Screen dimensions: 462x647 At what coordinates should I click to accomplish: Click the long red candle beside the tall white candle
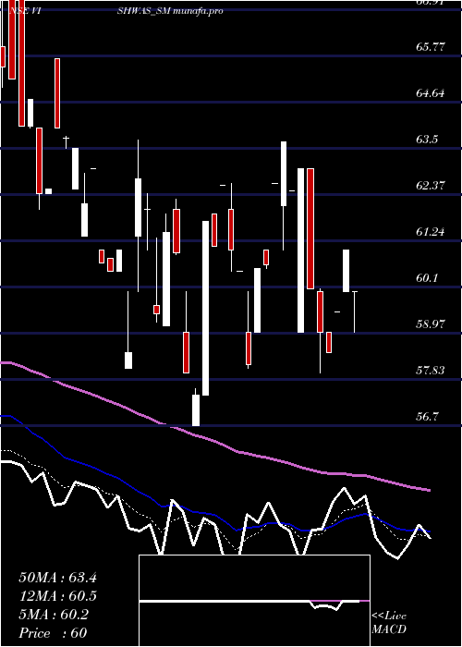coord(310,228)
